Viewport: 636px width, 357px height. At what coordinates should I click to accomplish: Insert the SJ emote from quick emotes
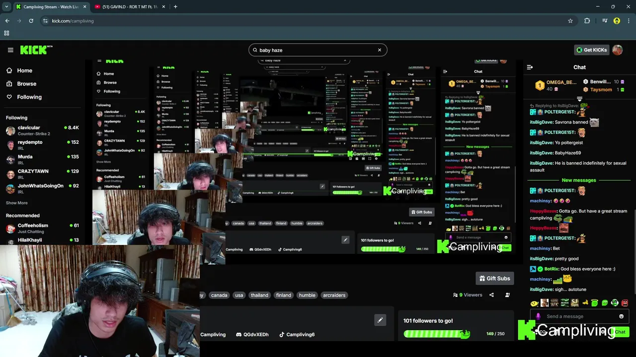point(574,302)
